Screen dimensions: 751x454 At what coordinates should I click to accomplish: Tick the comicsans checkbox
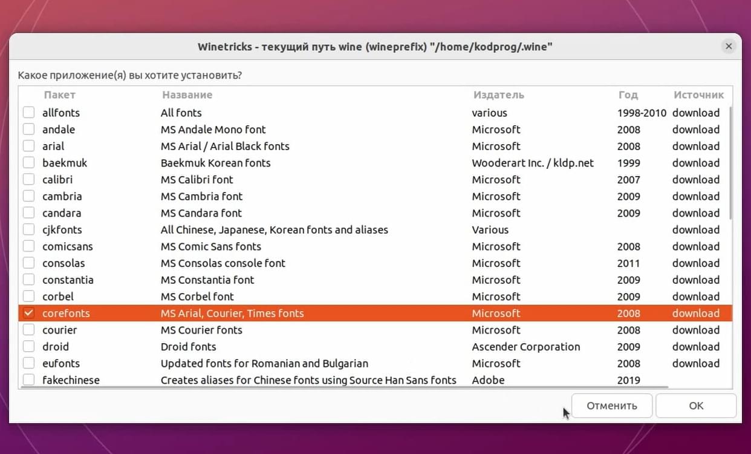[29, 246]
